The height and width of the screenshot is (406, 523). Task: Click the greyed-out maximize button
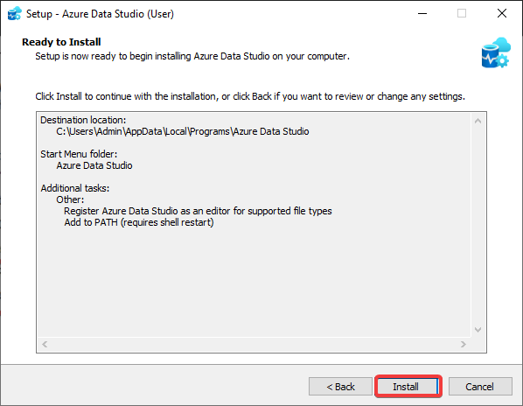pyautogui.click(x=462, y=14)
